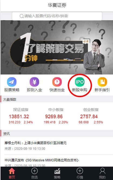This screenshot has width=113, height=180.
Task: Switch to 行情 market tab
Action: coord(80,173)
